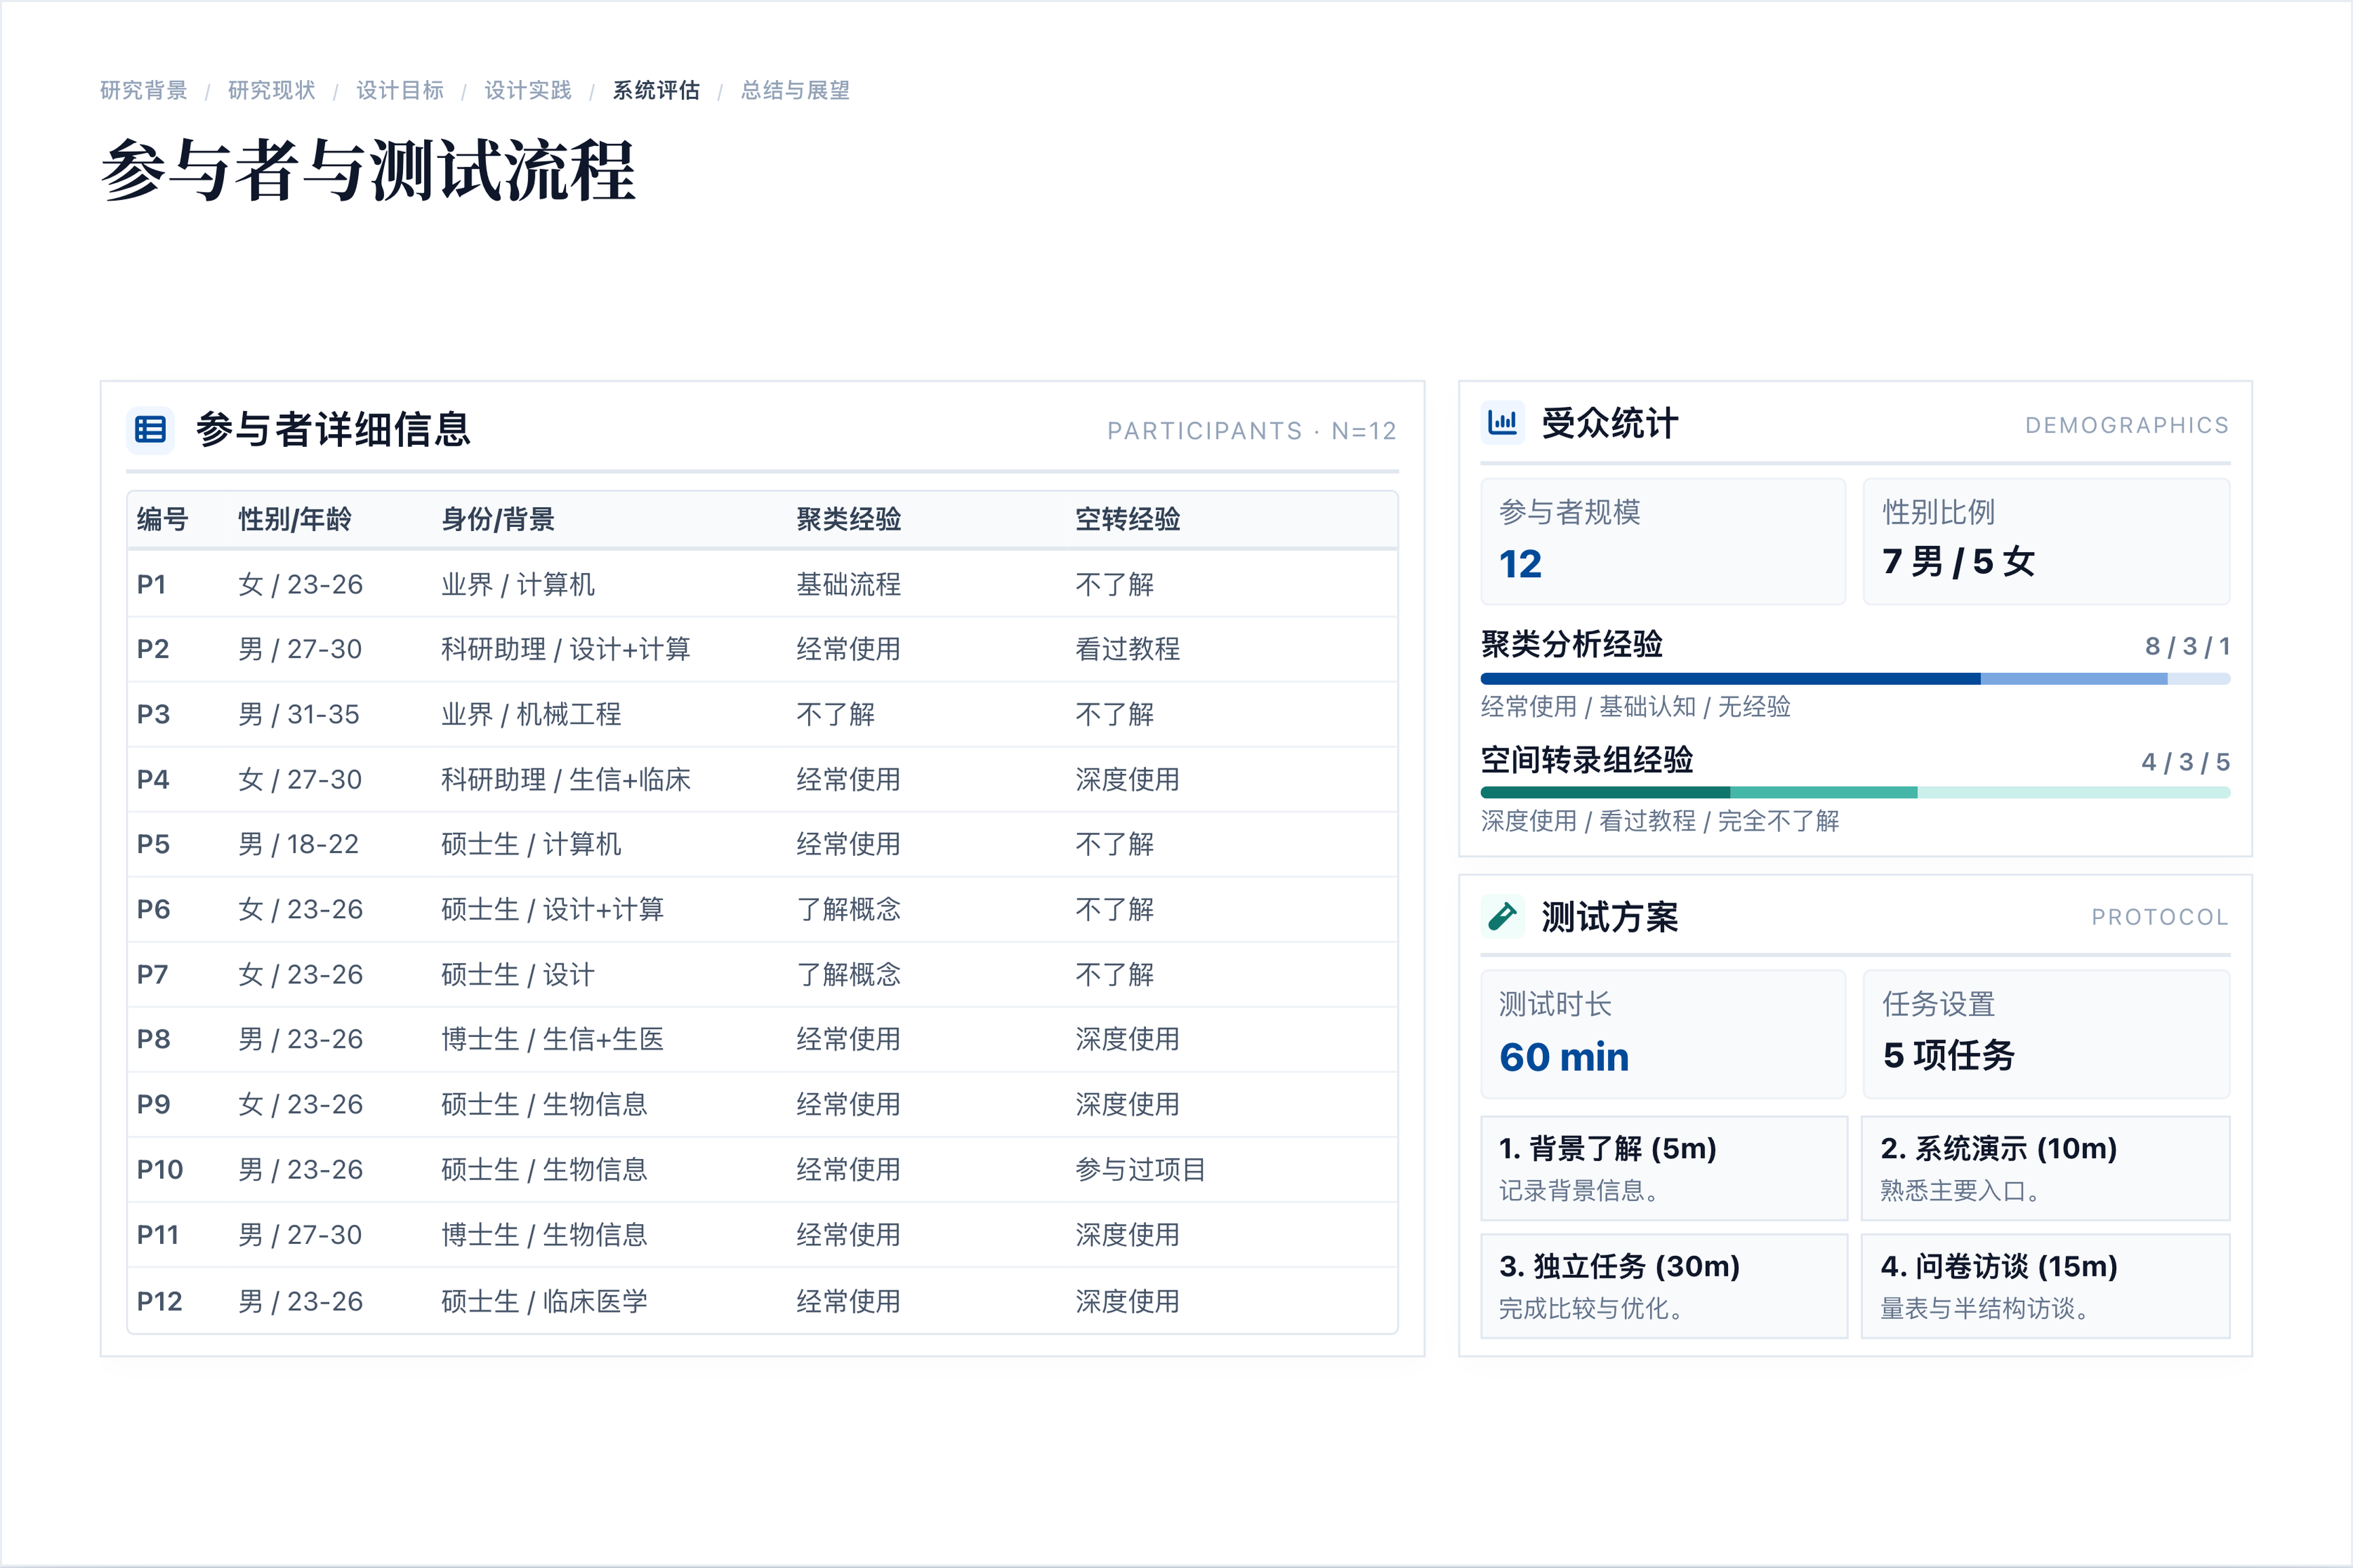Click 参与过项目 in row P10
This screenshot has height=1568, width=2353.
coord(1141,1169)
